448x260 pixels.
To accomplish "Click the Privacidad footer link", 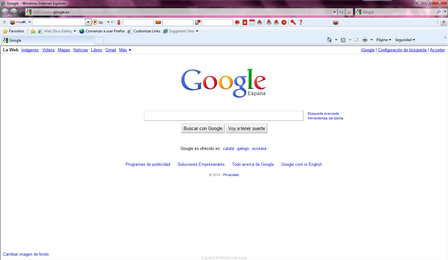I will point(231,175).
